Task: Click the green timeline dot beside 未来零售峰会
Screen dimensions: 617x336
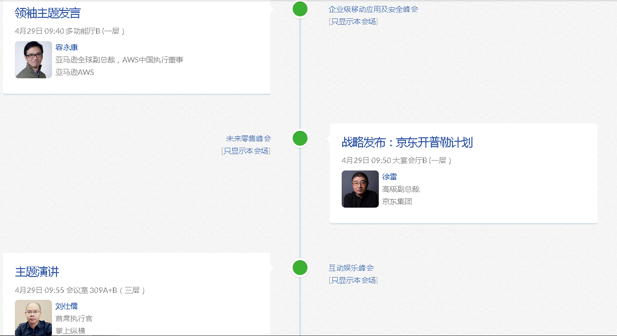Action: tap(300, 138)
